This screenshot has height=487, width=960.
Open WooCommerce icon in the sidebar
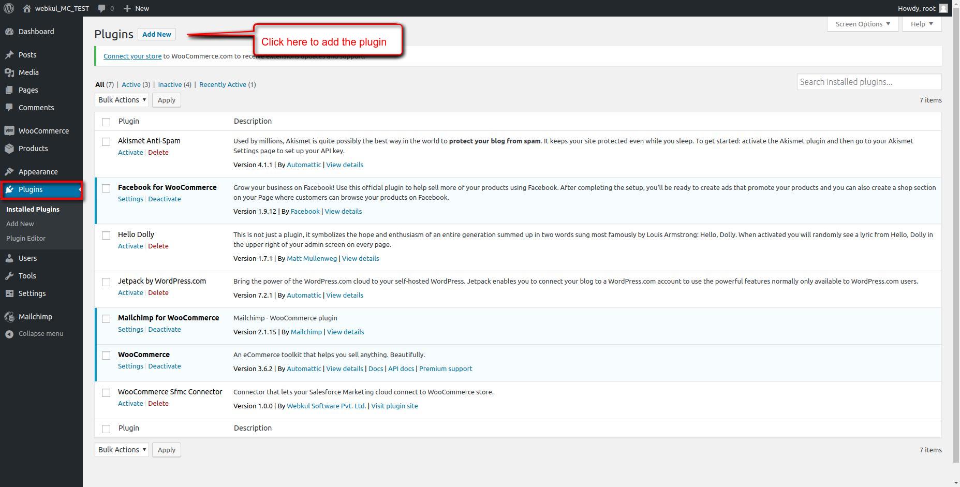(9, 131)
